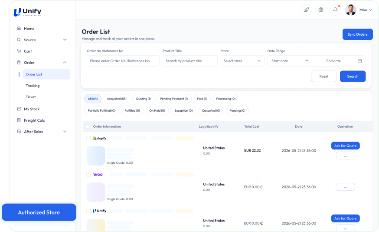Click Ask for Quote on the Shopify order
Image resolution: width=379 pixels, height=232 pixels.
pos(346,146)
